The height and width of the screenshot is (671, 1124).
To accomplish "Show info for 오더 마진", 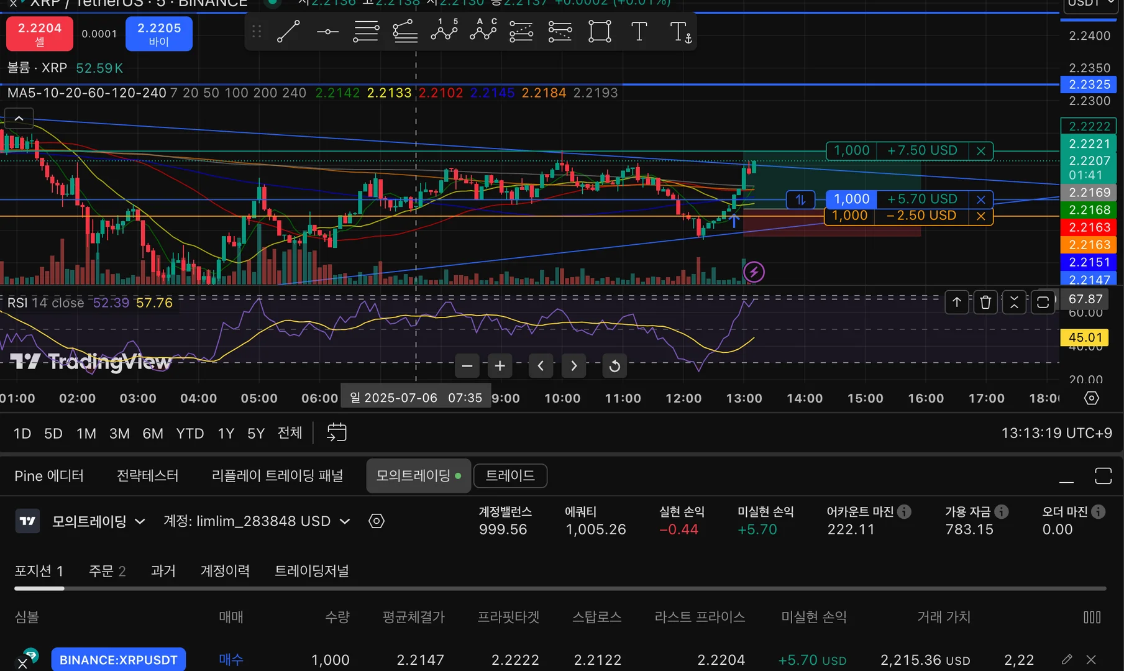I will (1099, 511).
